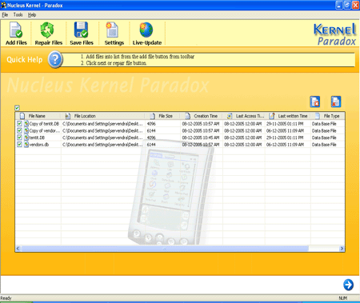Click the blue remove file icon above the list

point(315,102)
